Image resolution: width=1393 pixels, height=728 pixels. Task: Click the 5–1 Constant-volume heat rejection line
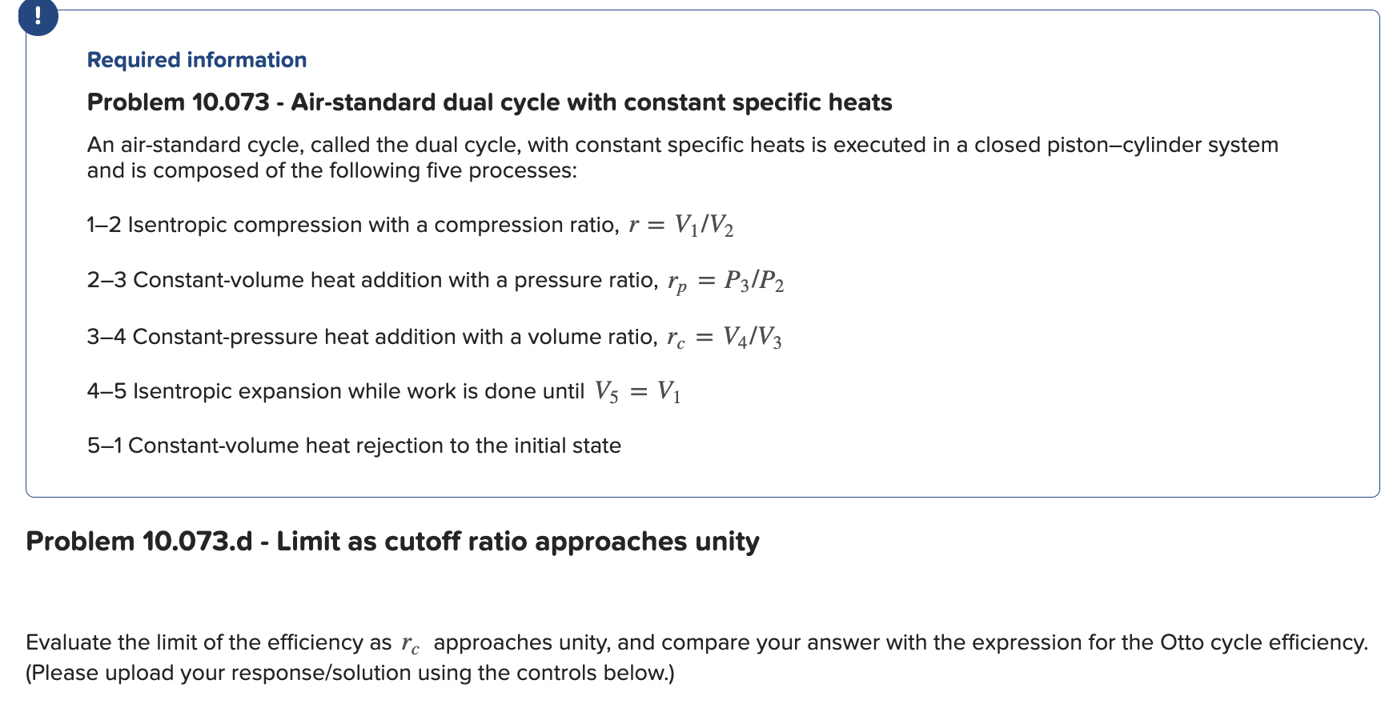(x=354, y=446)
